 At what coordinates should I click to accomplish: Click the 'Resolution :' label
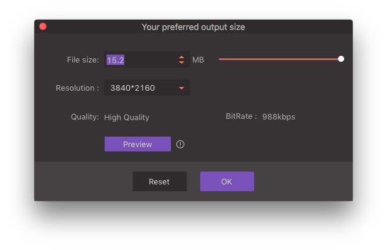point(77,88)
